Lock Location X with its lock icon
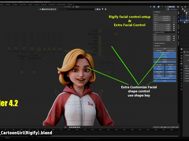The width and height of the screenshot is (189, 141). [174, 17]
